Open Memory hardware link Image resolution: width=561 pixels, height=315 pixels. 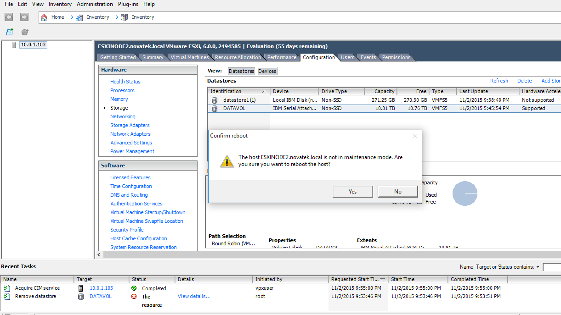click(x=119, y=99)
